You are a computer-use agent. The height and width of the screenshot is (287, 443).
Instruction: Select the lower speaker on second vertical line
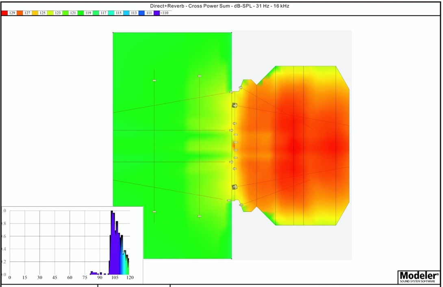click(x=200, y=216)
